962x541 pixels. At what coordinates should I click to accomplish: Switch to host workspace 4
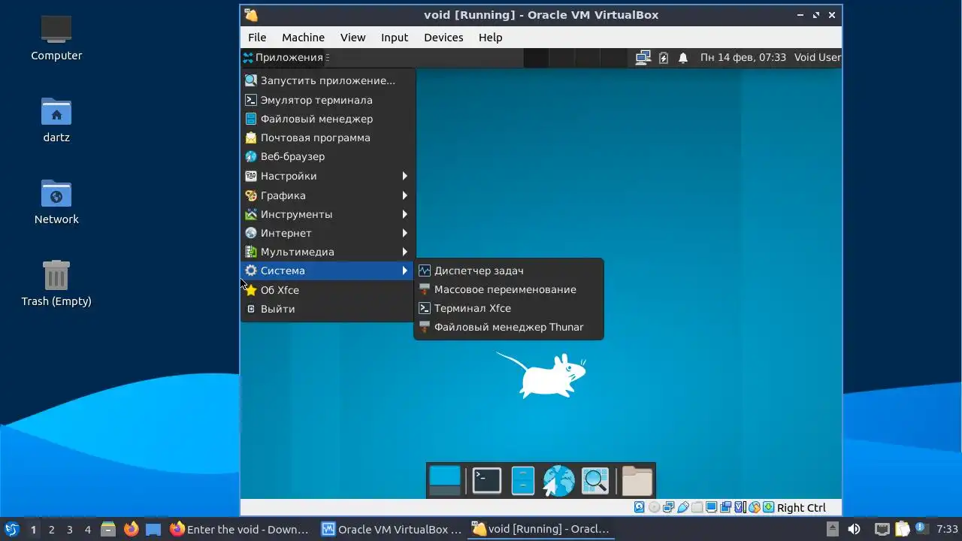[x=87, y=529]
